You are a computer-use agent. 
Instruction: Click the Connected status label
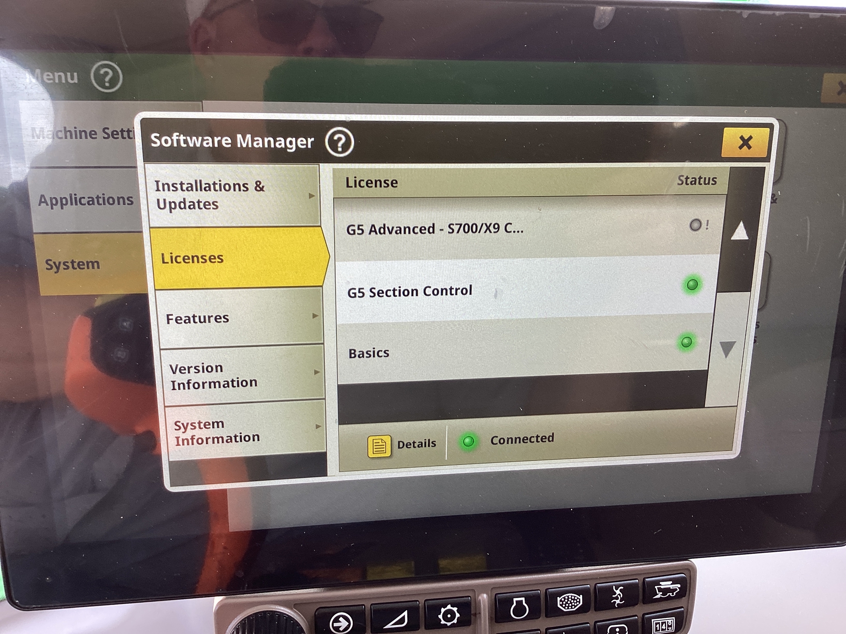coord(522,439)
